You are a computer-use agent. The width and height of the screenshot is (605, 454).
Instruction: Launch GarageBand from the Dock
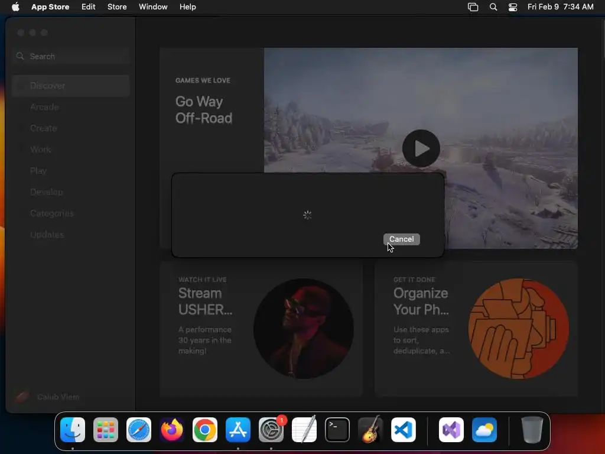[370, 430]
